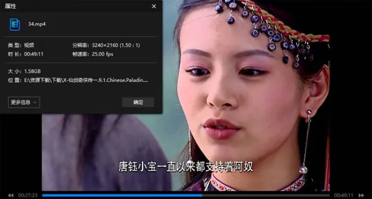This screenshot has width=372, height=199.
Task: Click the 属性 dialog title
Action: tap(11, 6)
